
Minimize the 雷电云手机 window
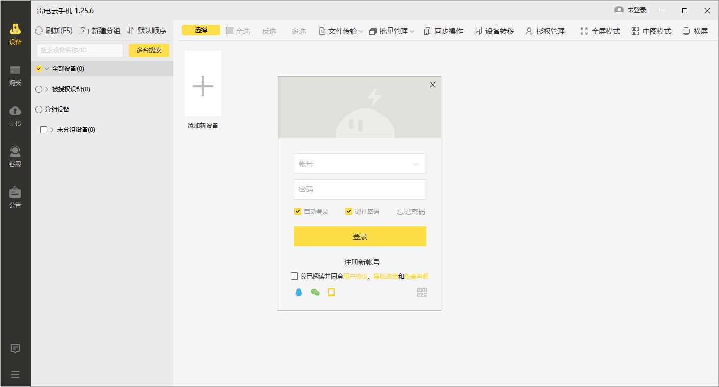click(662, 10)
